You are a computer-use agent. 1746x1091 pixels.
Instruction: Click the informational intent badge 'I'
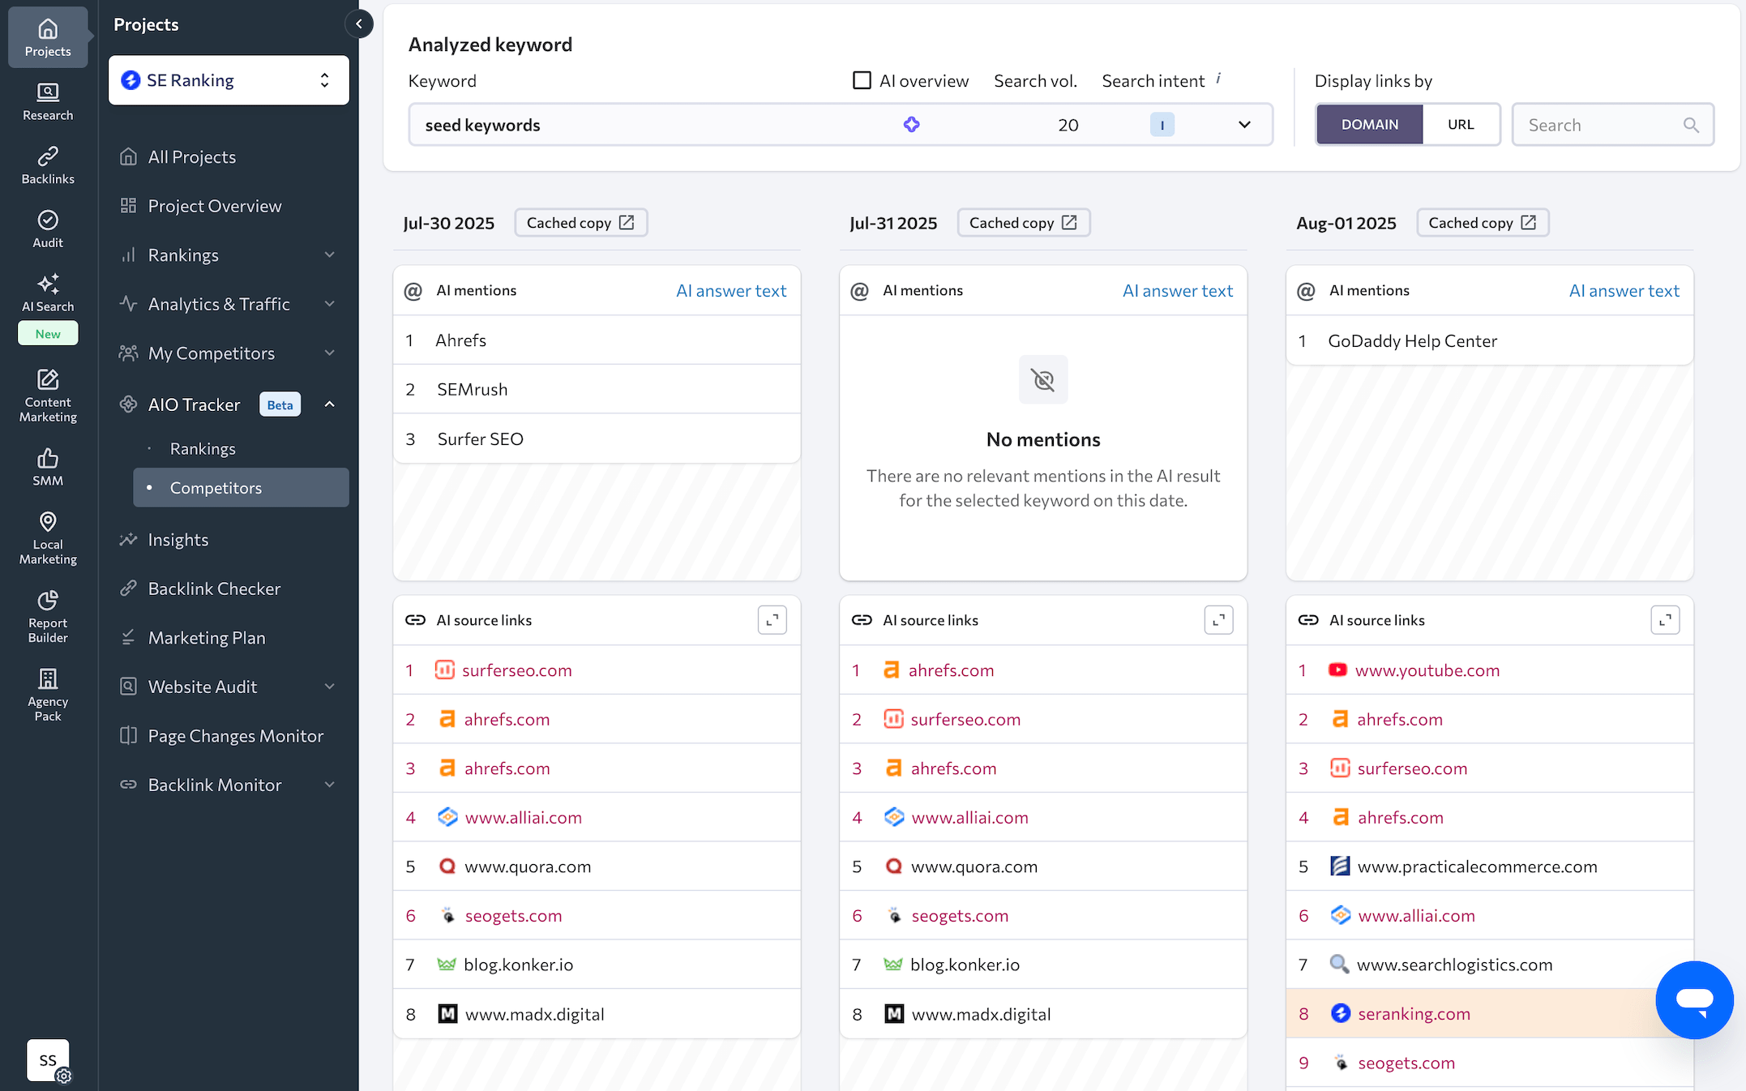(1162, 125)
